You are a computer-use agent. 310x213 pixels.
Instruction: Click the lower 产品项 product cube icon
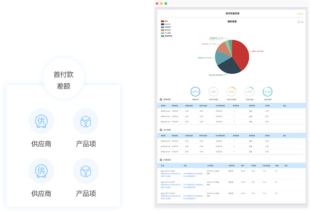click(x=86, y=171)
